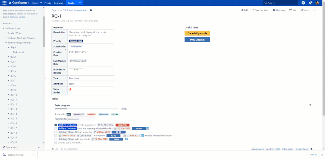325x159 pixels.
Task: Open the notifications megaphone icon
Action: (x=310, y=3)
